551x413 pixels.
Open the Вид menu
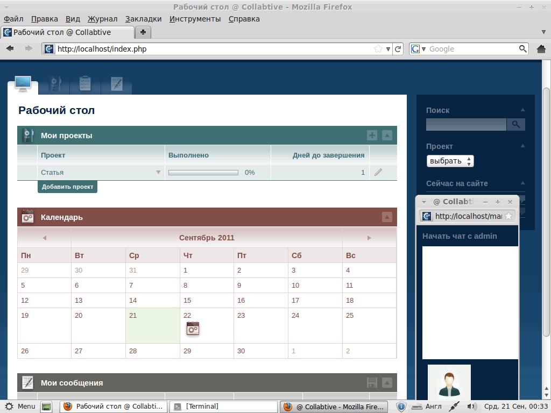pyautogui.click(x=73, y=19)
